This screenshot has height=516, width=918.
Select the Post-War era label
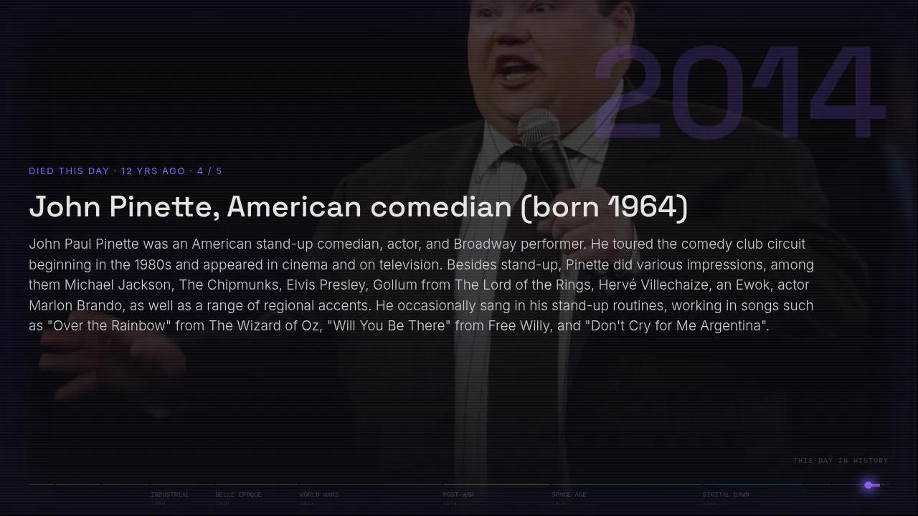point(458,494)
